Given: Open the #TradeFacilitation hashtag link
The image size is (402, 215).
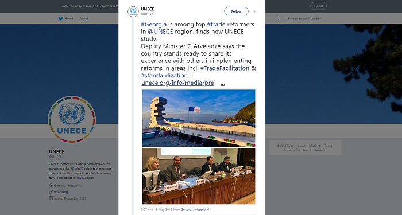Looking at the screenshot, I should coord(225,68).
